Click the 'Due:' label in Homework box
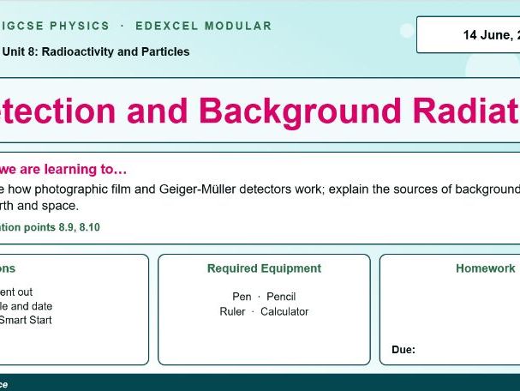520x391 pixels. tap(403, 350)
